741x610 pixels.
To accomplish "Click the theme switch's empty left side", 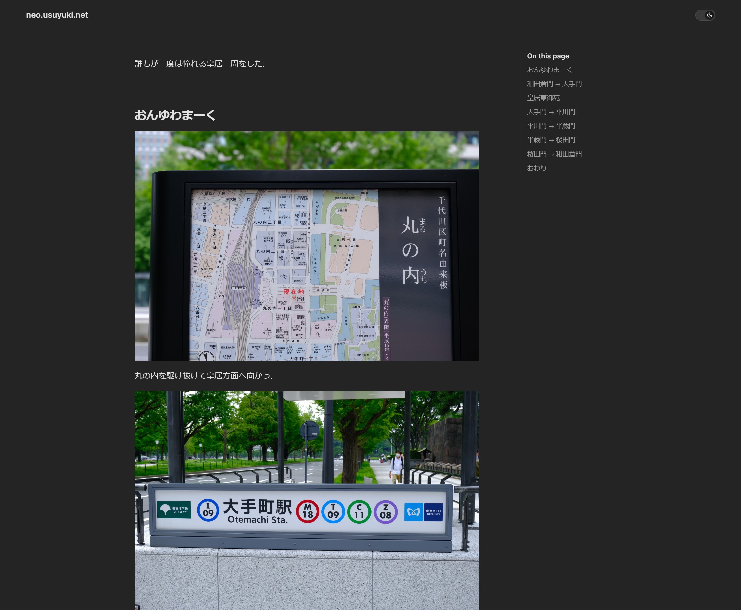I will click(700, 15).
